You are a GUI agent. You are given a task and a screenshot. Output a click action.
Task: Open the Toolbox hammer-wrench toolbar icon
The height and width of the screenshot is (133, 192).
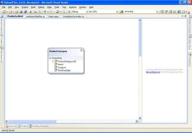(174, 12)
